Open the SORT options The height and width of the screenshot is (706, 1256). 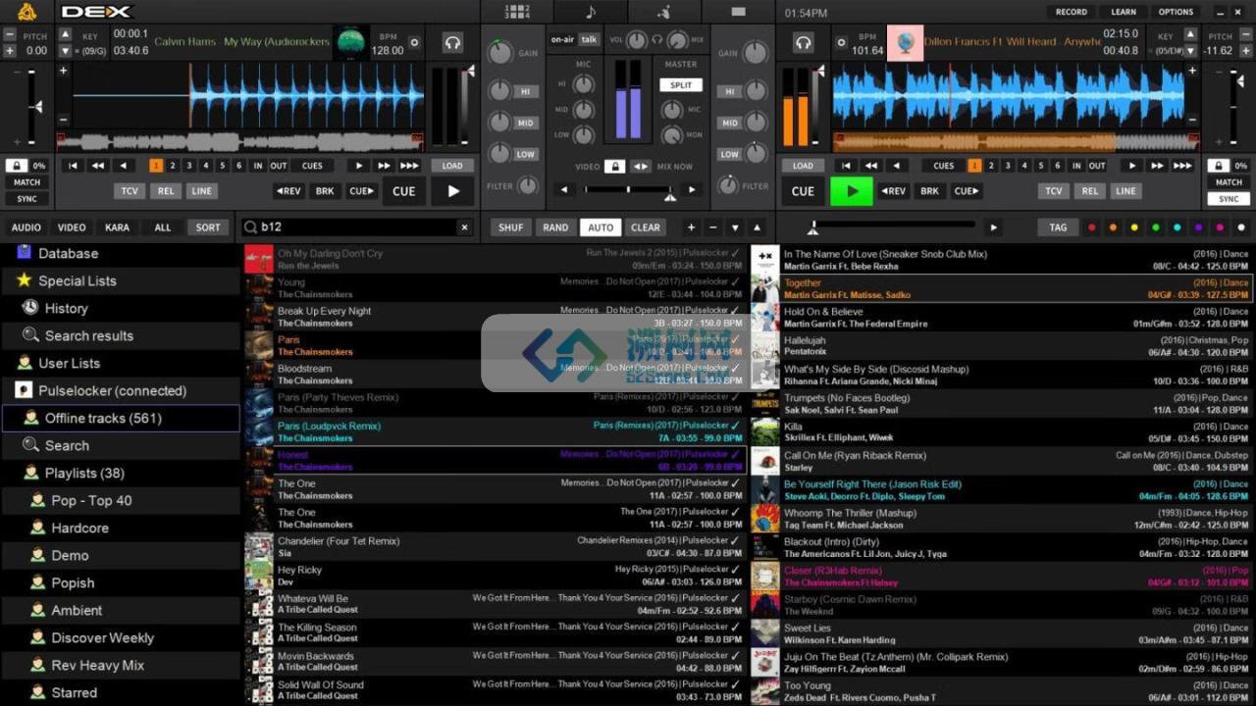(208, 227)
